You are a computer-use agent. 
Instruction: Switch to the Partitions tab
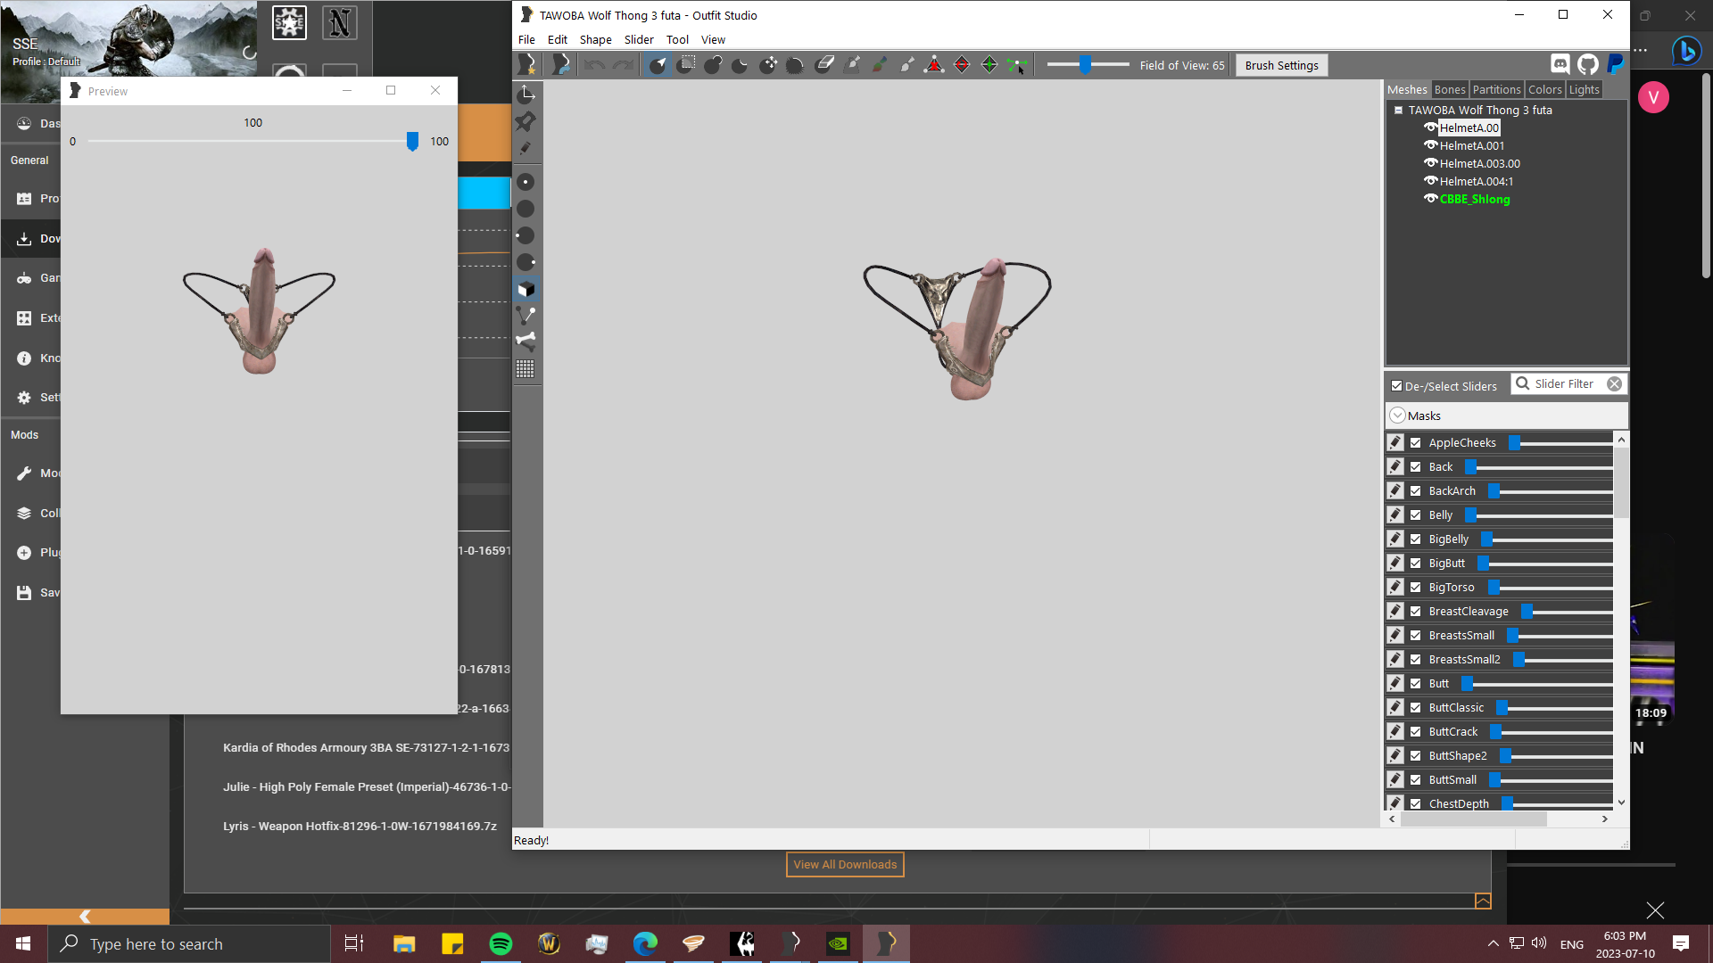pyautogui.click(x=1496, y=89)
